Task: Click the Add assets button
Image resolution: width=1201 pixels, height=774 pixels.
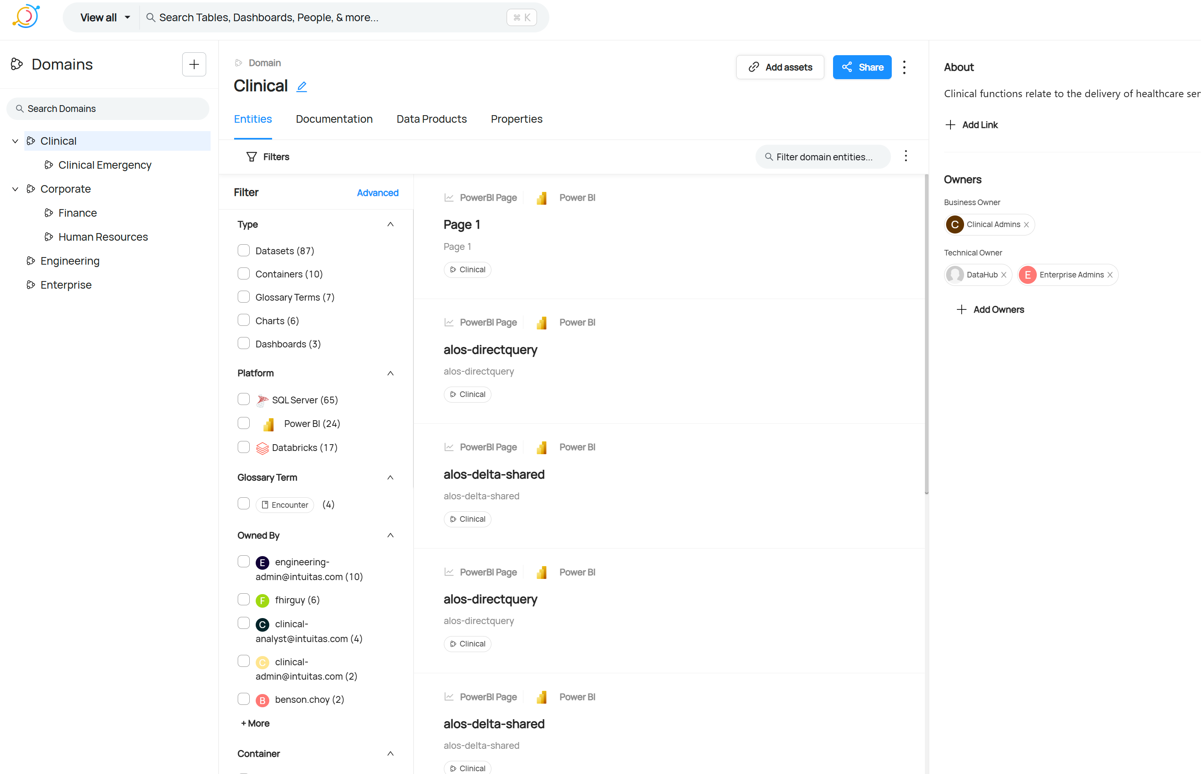Action: [x=780, y=67]
